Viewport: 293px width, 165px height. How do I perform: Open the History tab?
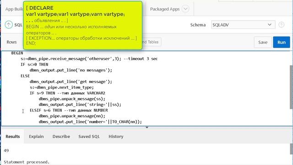(116, 137)
